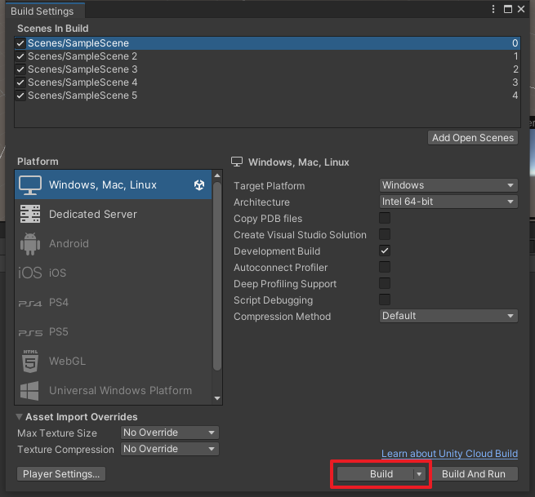Open Compression Method dropdown
Screen dimensions: 535x497
[x=448, y=316]
